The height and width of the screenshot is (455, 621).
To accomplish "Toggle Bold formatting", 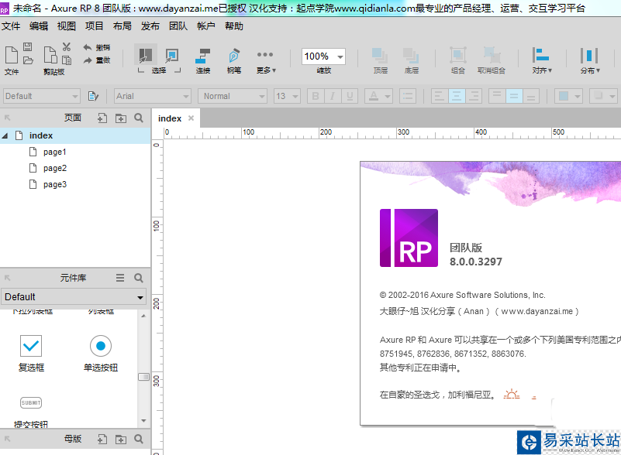I will click(x=316, y=96).
